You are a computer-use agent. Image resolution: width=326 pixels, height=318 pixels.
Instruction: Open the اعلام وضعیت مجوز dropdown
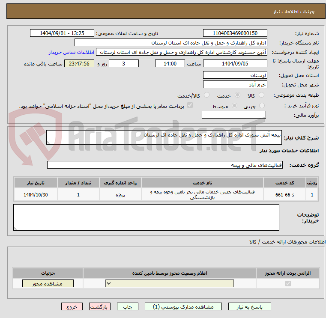point(170,283)
